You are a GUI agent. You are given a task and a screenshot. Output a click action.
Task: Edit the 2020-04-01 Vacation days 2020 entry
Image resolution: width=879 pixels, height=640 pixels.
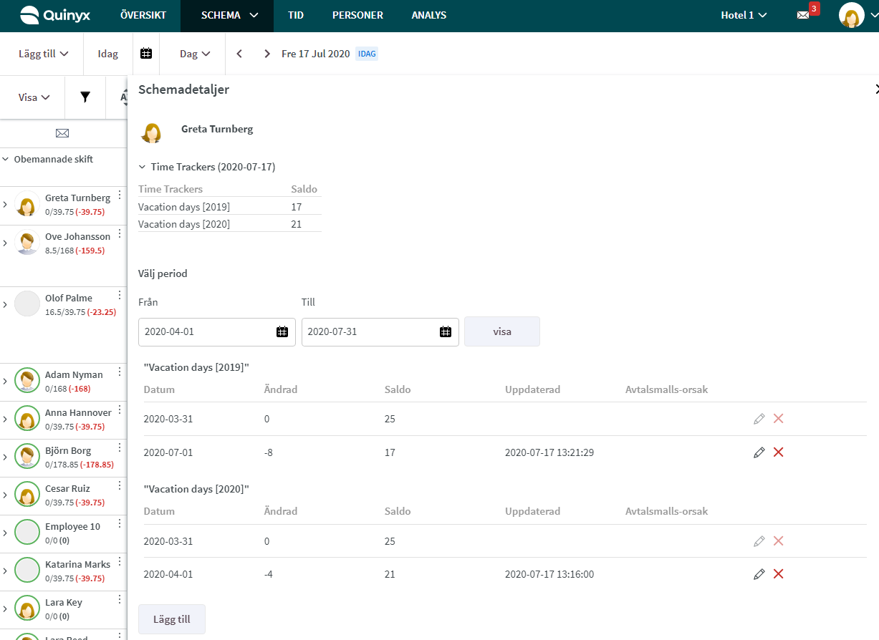(x=759, y=574)
